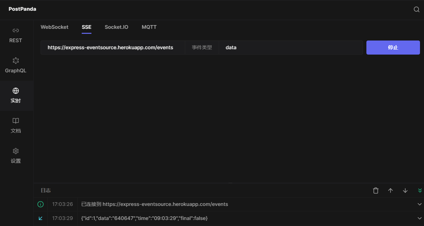Click the incoming message arrow icon at 17:03:29
Image resolution: width=424 pixels, height=226 pixels.
pos(41,218)
